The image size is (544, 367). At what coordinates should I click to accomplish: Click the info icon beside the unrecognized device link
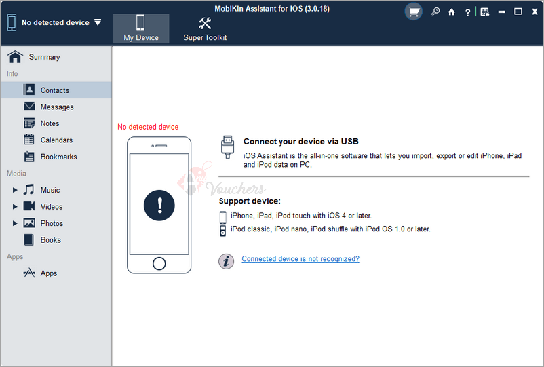click(226, 260)
